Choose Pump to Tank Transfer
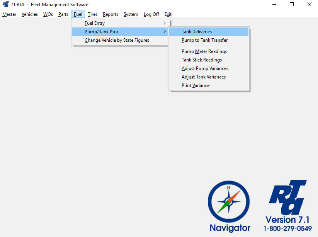This screenshot has width=318, height=237. coord(204,40)
